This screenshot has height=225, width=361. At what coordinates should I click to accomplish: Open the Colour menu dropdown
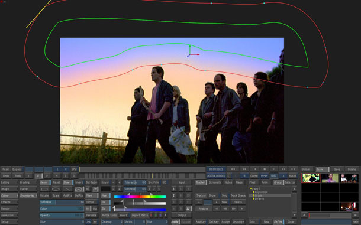pyautogui.click(x=9, y=195)
